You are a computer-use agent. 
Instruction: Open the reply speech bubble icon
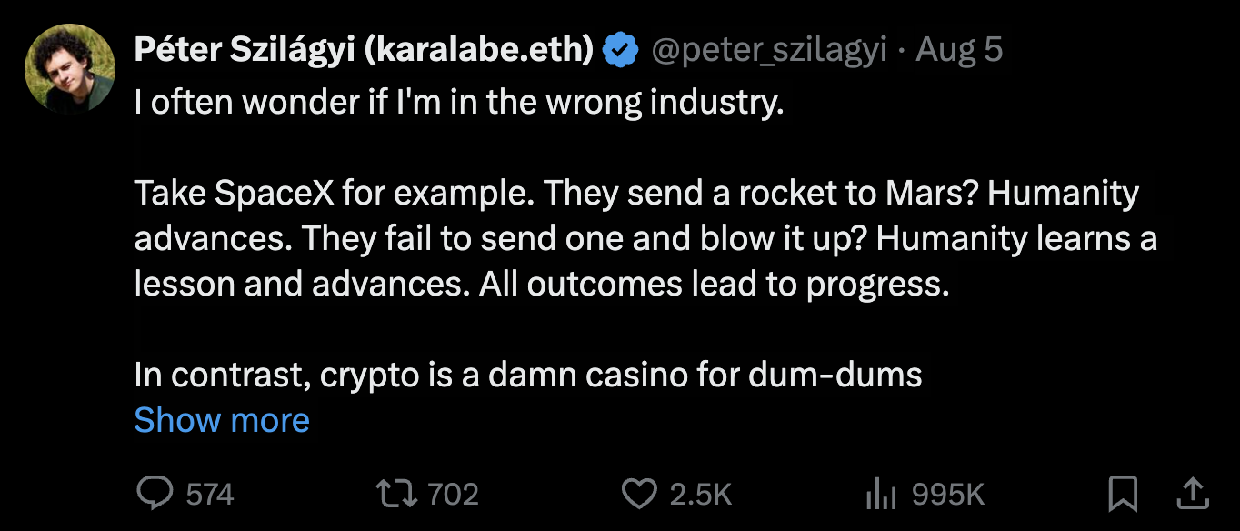click(x=155, y=493)
